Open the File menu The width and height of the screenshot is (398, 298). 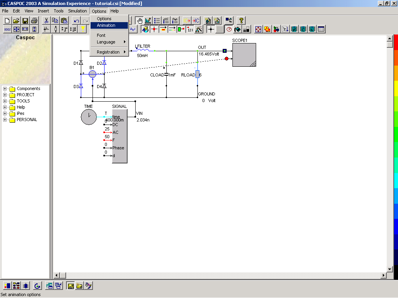[x=5, y=11]
